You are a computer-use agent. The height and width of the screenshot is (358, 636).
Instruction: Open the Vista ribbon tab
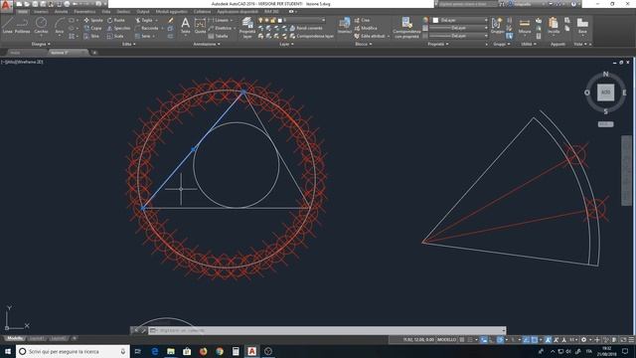106,12
